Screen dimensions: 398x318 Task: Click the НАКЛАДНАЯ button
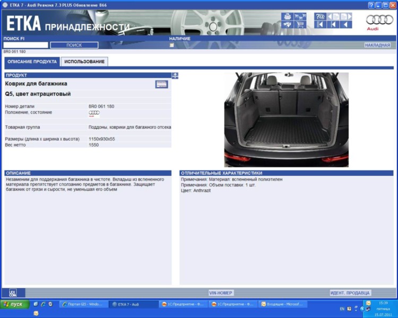coord(377,45)
